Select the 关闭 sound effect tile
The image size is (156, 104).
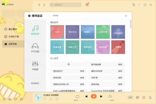(57, 32)
